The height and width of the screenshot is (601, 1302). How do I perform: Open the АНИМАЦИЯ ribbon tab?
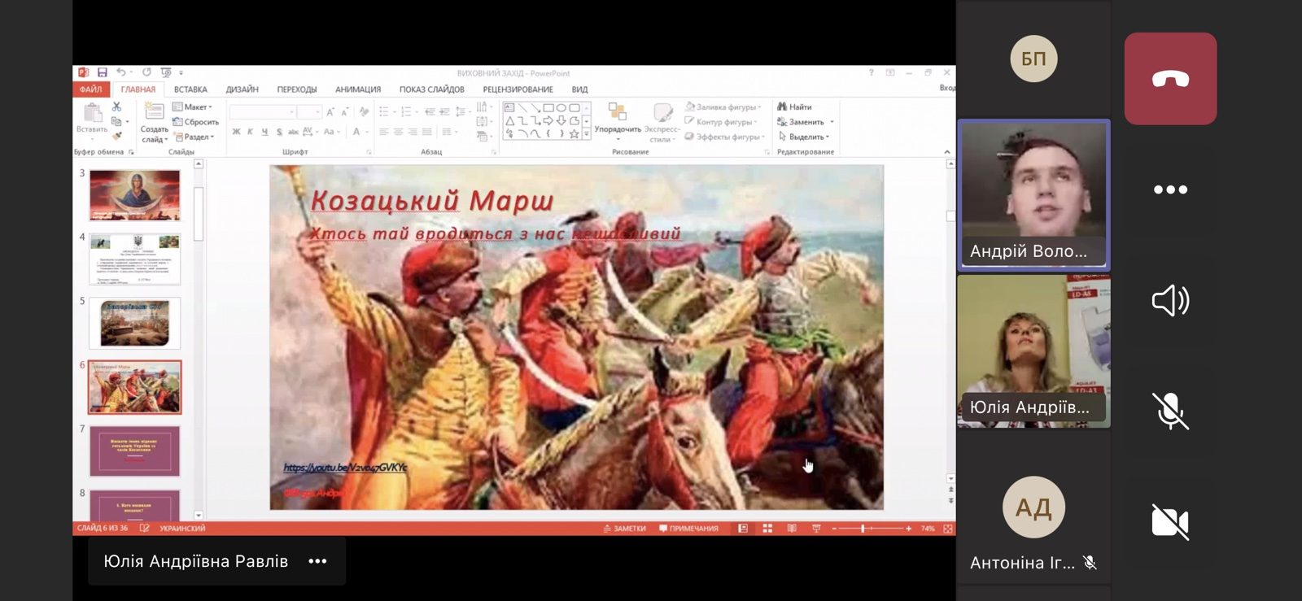click(358, 89)
